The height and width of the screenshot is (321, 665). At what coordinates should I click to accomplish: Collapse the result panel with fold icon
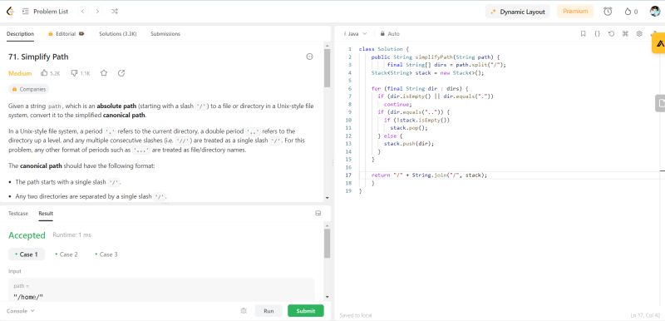tap(318, 213)
